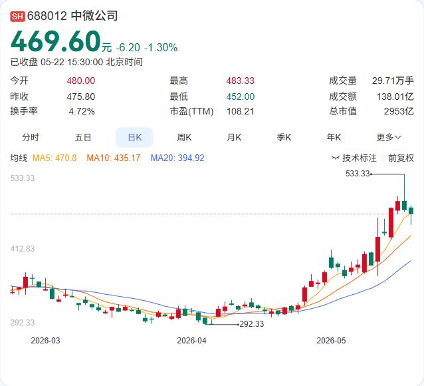Switch to the 分时 intraday tab

(x=31, y=137)
